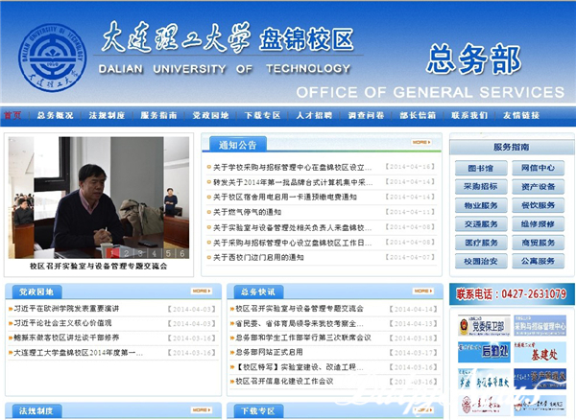Click MORE in the 党政园地 panel
Screen dimensions: 576x420
click(x=202, y=291)
